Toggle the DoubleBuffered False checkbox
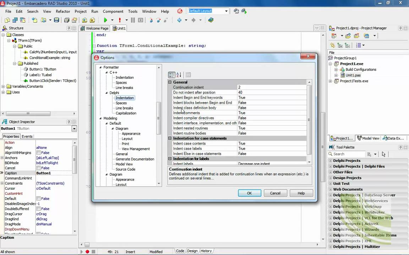Viewport: 409px width, 255px height. [x=38, y=209]
